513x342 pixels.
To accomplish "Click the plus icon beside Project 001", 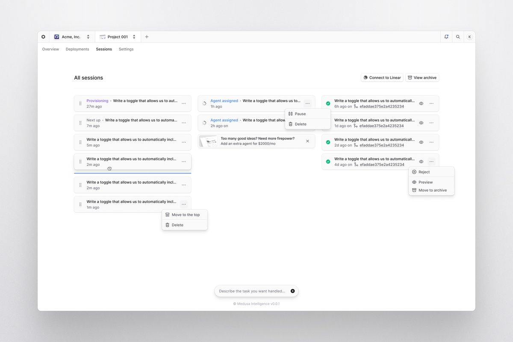I will pos(147,37).
